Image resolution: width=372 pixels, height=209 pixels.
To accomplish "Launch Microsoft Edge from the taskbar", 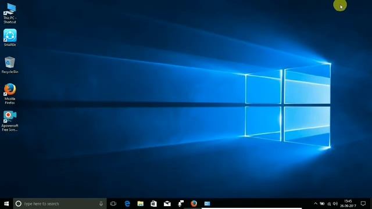I will point(127,204).
